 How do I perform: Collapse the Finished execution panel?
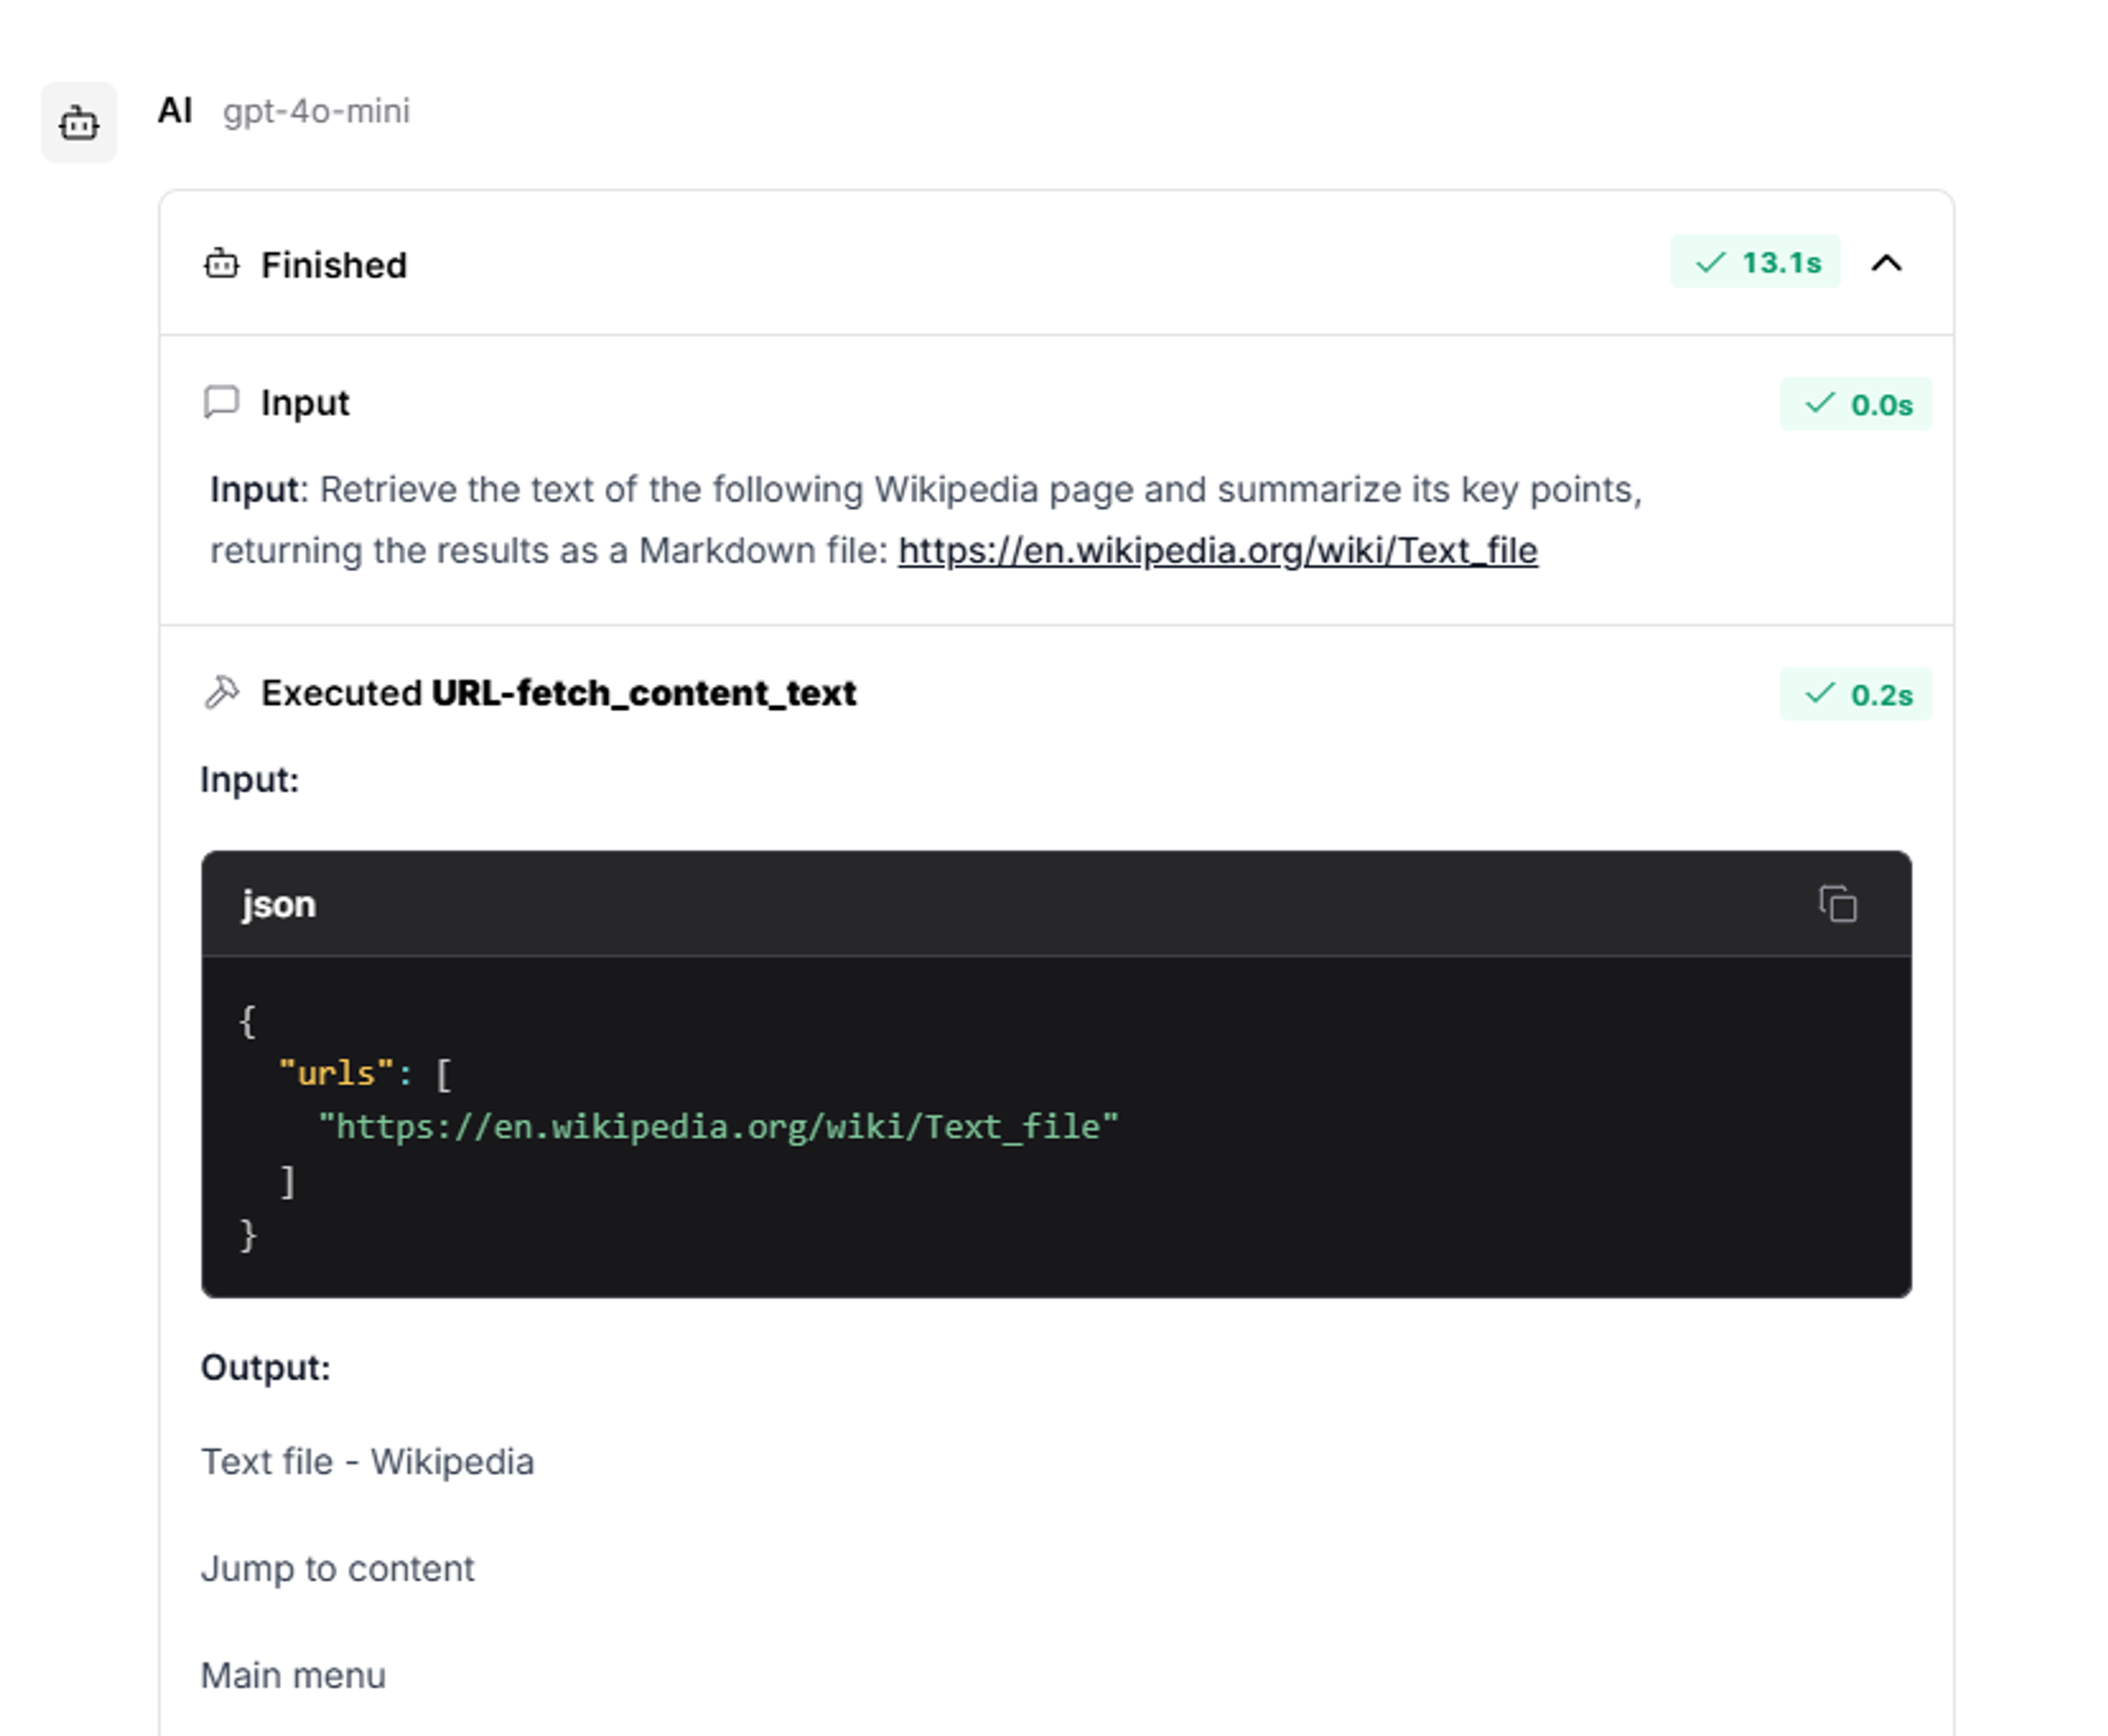coord(1888,263)
